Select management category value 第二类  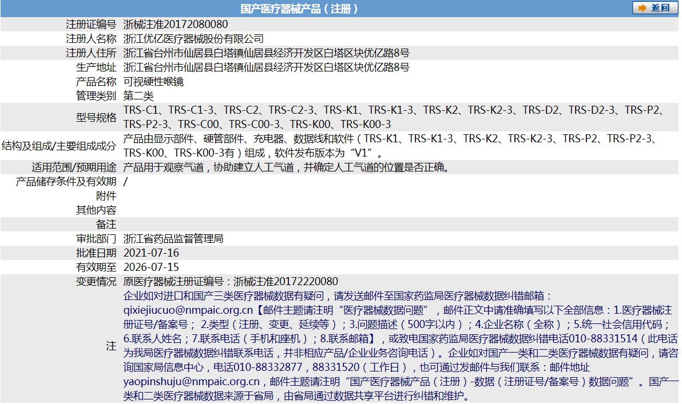coord(138,96)
